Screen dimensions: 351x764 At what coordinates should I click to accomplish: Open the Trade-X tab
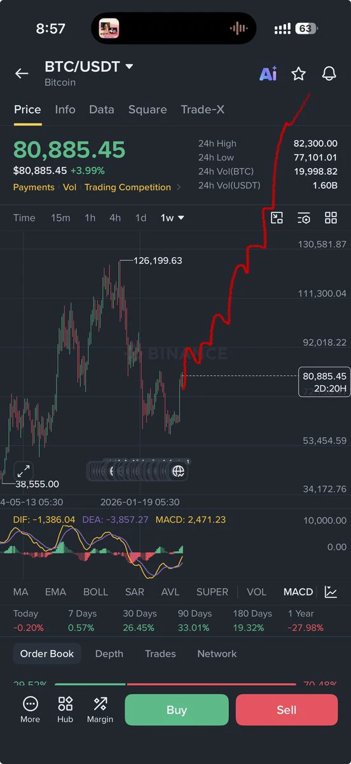(x=202, y=110)
